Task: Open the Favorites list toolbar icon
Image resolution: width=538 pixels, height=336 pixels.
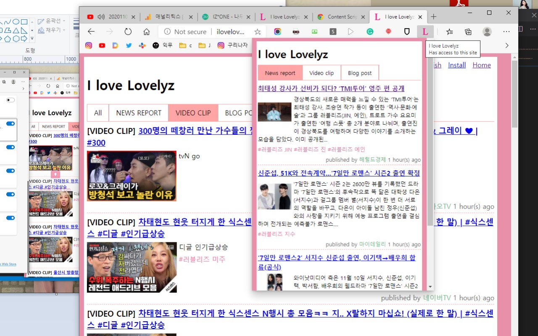Action: click(x=449, y=31)
